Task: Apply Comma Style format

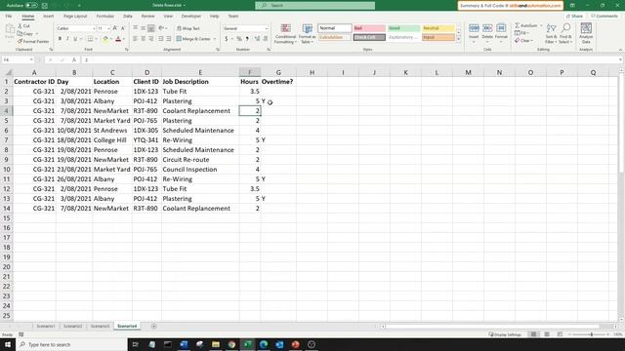Action: click(x=247, y=39)
